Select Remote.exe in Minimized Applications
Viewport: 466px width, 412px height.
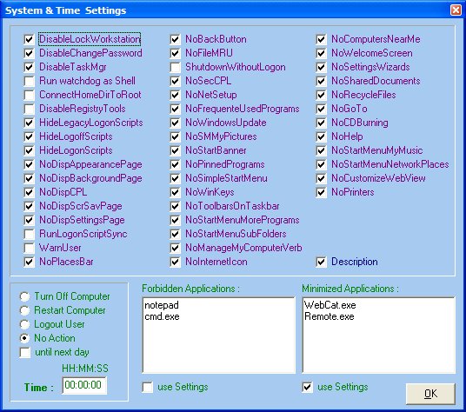coord(330,316)
